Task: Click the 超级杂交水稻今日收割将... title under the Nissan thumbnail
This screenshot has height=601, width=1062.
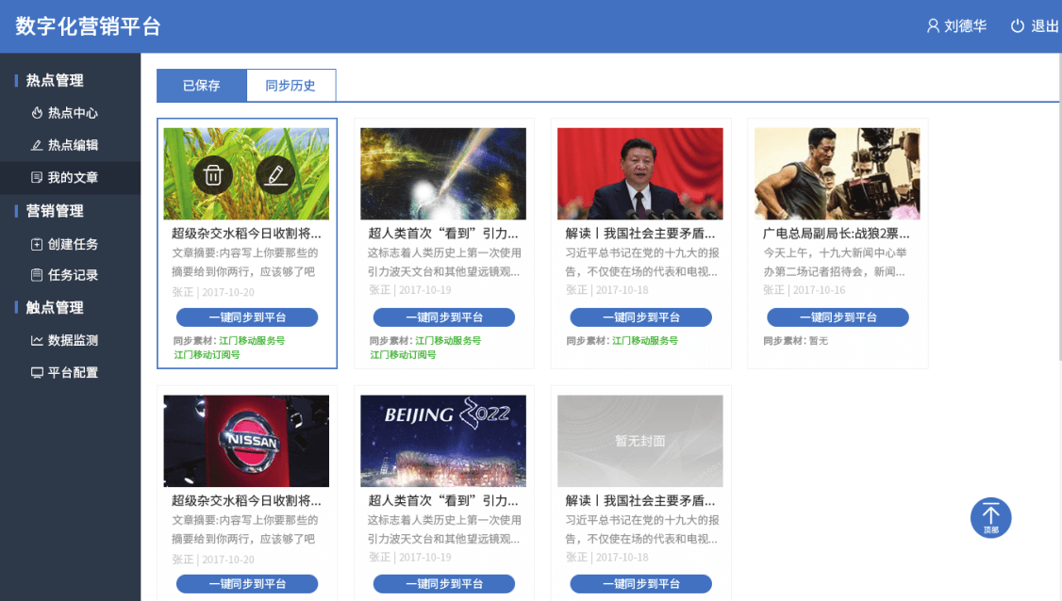Action: click(246, 501)
